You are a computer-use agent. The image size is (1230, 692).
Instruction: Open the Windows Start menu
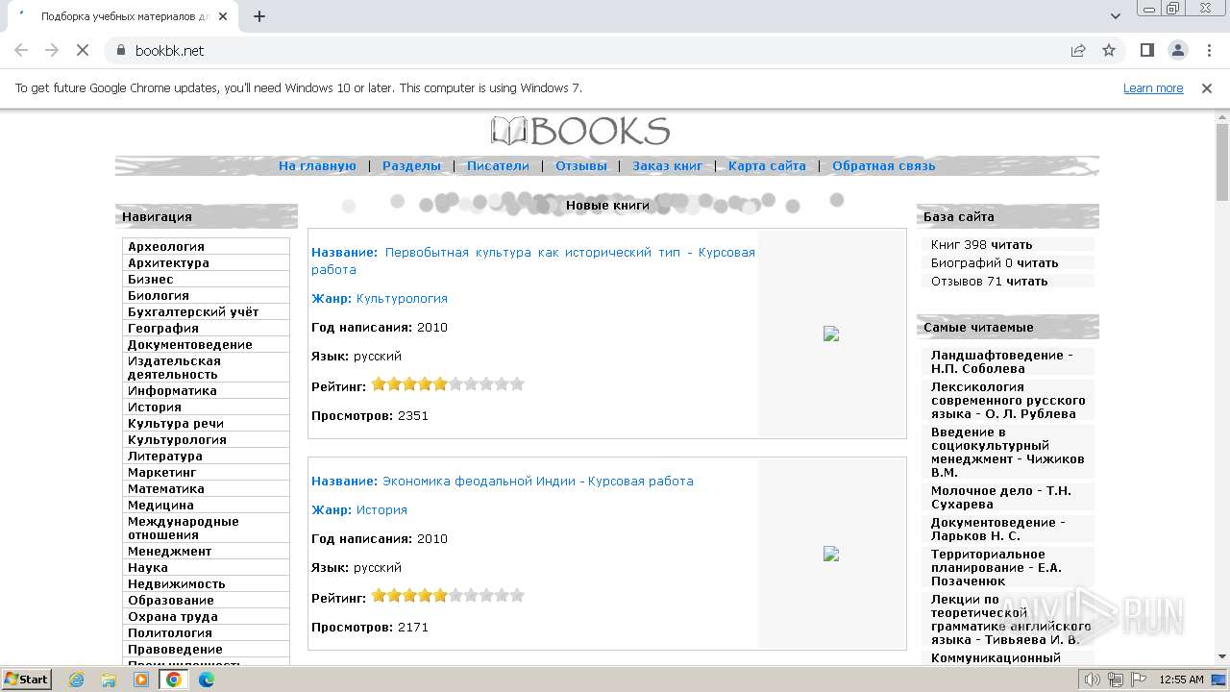click(x=27, y=679)
